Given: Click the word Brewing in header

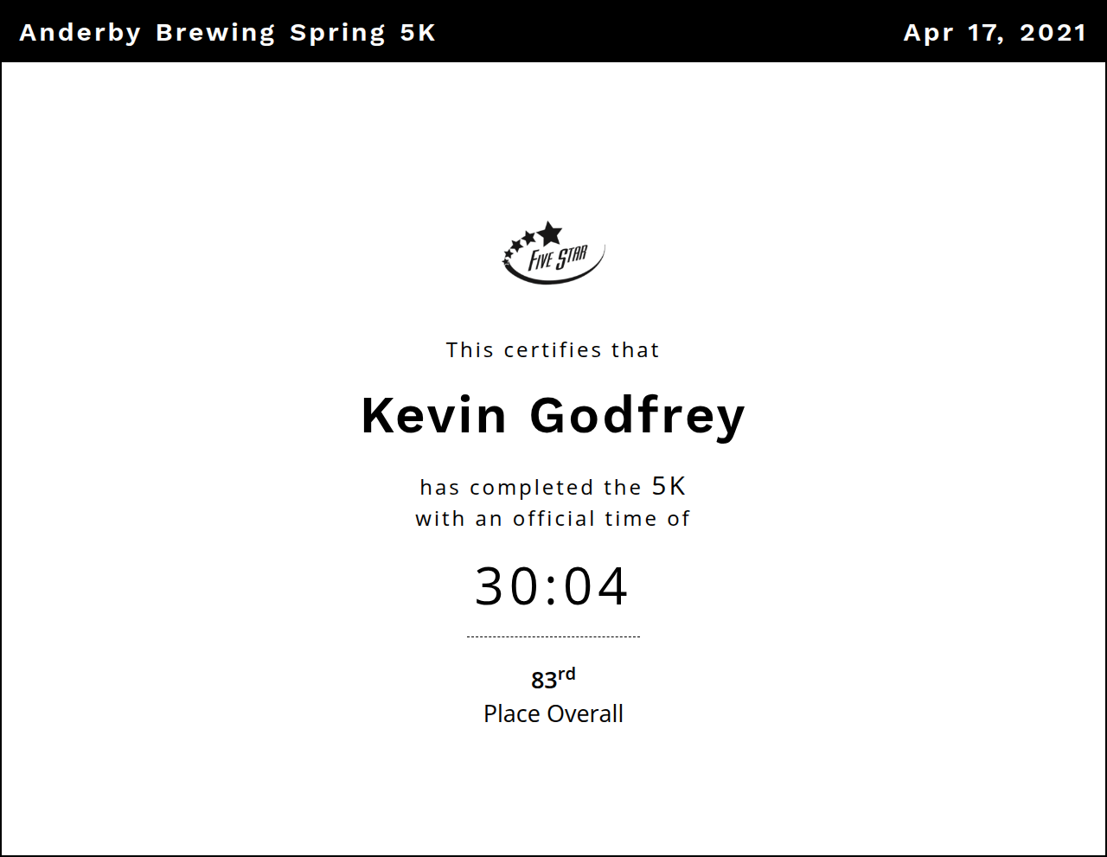Looking at the screenshot, I should click(215, 33).
